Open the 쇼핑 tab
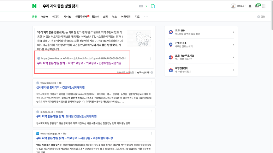This screenshot has height=153, width=273. [x=105, y=17]
